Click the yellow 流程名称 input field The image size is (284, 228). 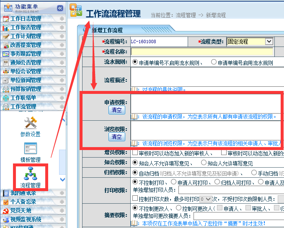(201, 52)
